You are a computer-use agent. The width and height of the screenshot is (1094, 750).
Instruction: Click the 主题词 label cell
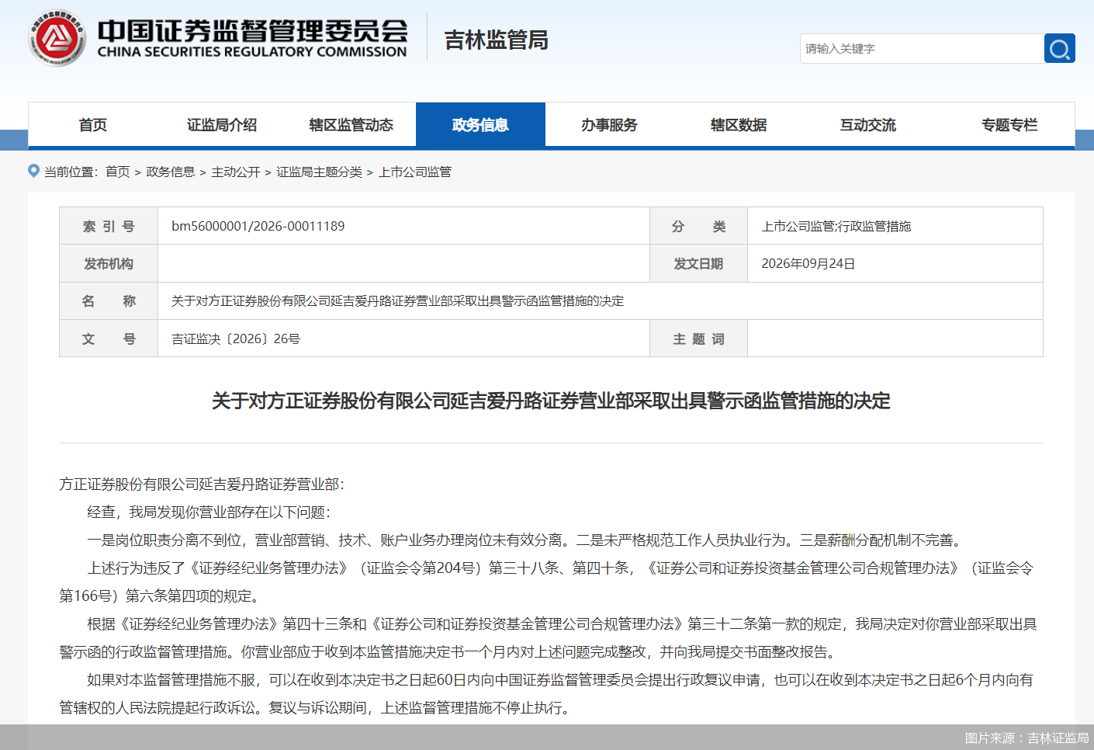click(698, 339)
